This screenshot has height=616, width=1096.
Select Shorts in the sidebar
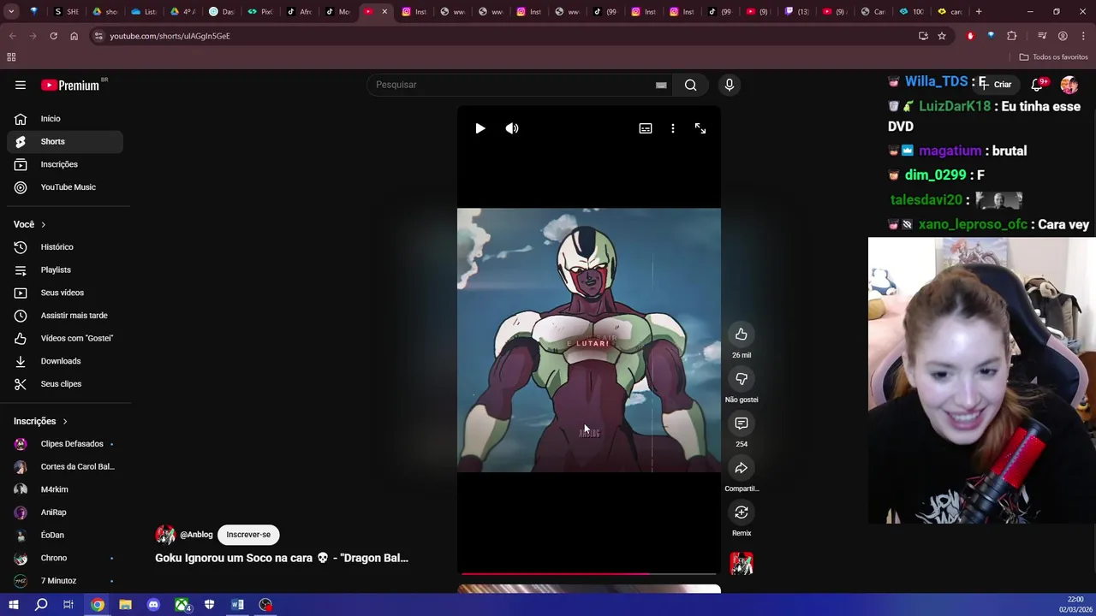click(65, 141)
